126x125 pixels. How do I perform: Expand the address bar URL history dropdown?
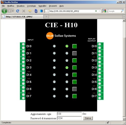99,11
